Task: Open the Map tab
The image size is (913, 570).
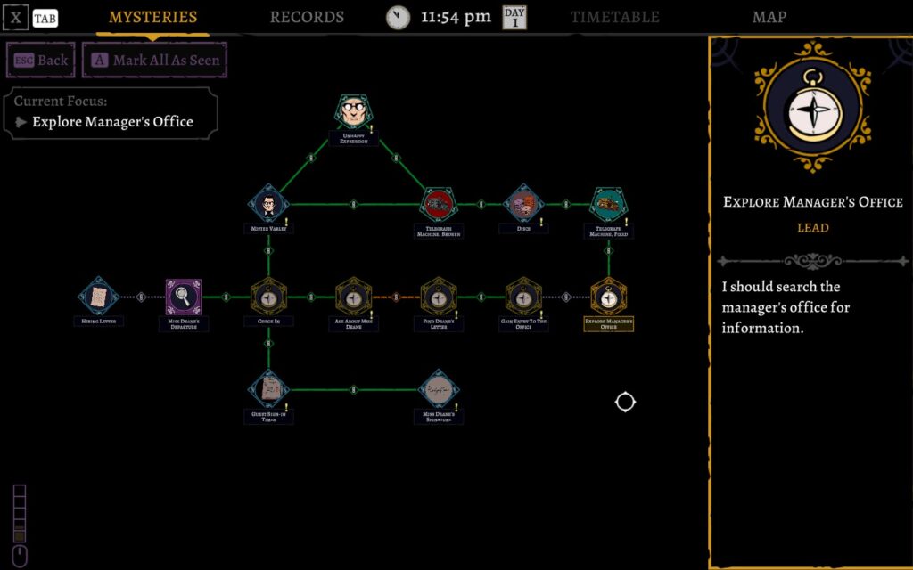Action: coord(769,18)
